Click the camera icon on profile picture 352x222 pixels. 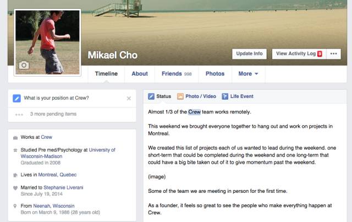24,65
